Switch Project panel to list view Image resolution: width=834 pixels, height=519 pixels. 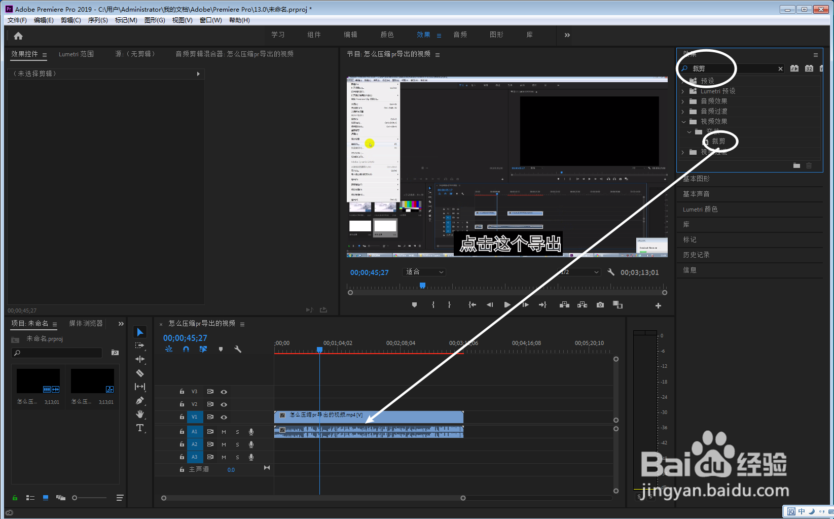[30, 498]
